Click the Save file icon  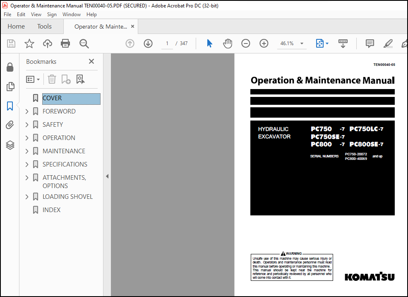(x=11, y=43)
